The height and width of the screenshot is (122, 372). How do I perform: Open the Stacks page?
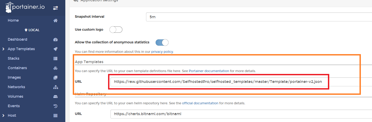[x=14, y=58]
